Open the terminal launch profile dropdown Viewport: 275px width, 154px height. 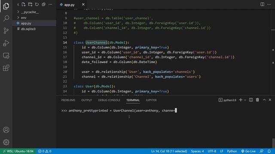click(245, 100)
